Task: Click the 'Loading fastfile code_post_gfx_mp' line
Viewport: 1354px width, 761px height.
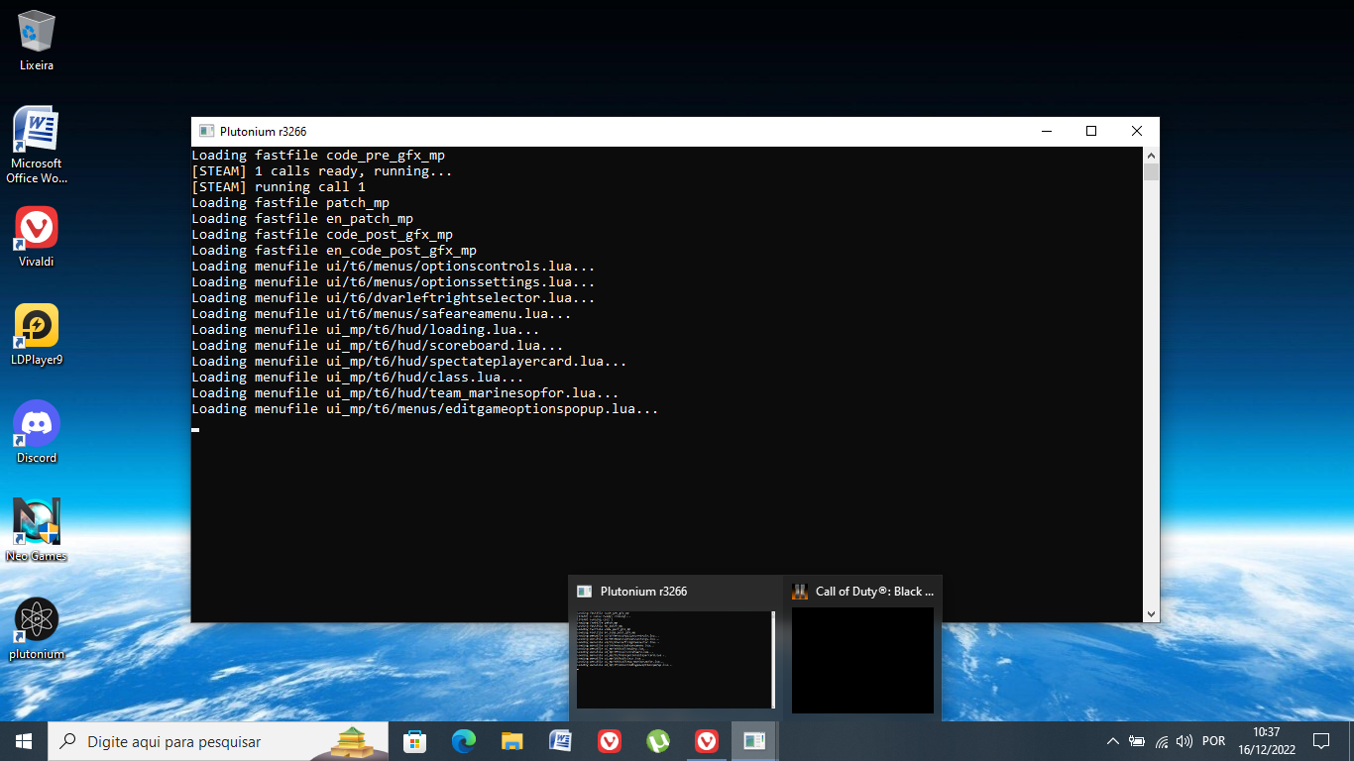Action: point(322,235)
